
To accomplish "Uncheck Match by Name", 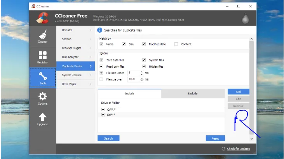I will [x=101, y=44].
